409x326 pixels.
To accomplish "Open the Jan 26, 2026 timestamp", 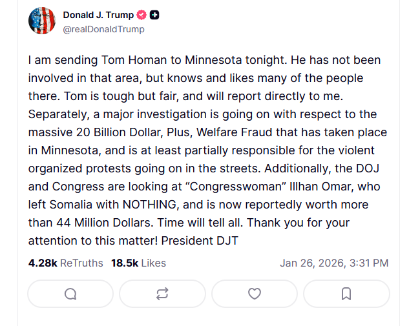I will 333,263.
